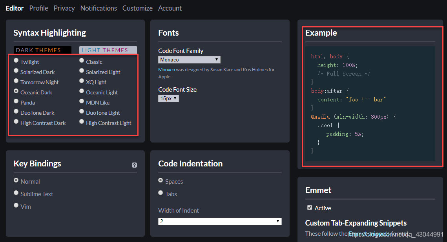Switch to the Account tab
Image resolution: width=447 pixels, height=242 pixels.
[170, 8]
